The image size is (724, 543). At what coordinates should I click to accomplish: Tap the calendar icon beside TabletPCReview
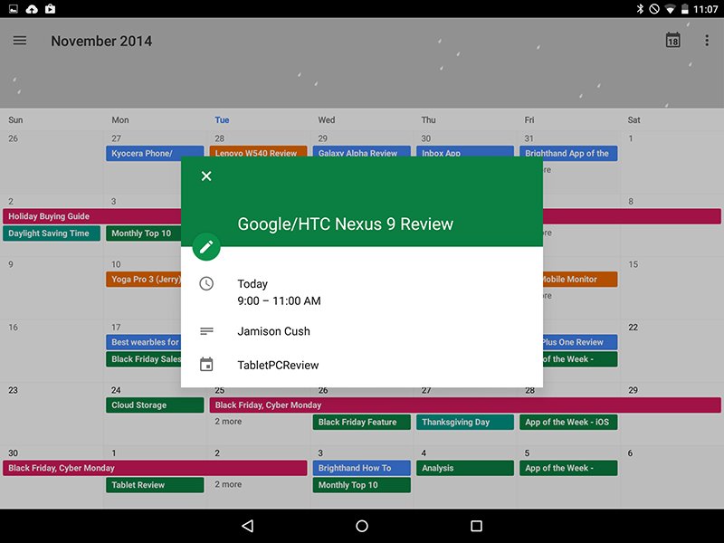[x=206, y=365]
